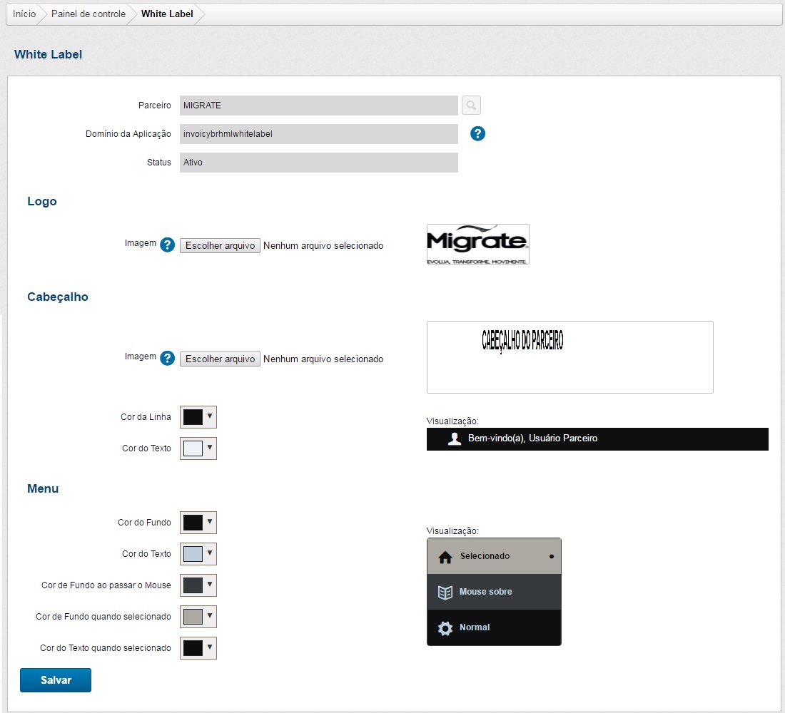
Task: Open the Cor da Linha color dropdown
Action: [x=198, y=417]
